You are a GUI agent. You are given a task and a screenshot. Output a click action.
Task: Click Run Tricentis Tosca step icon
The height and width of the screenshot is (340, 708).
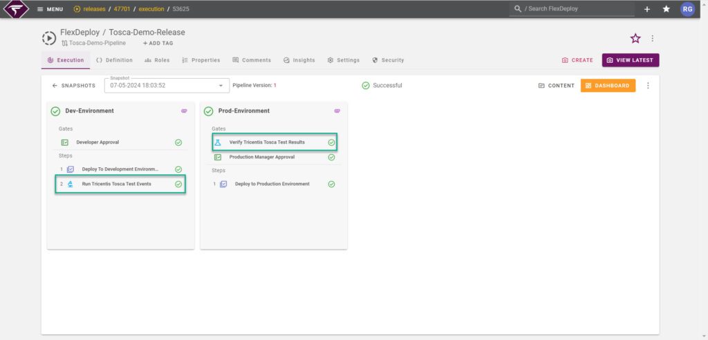point(71,185)
